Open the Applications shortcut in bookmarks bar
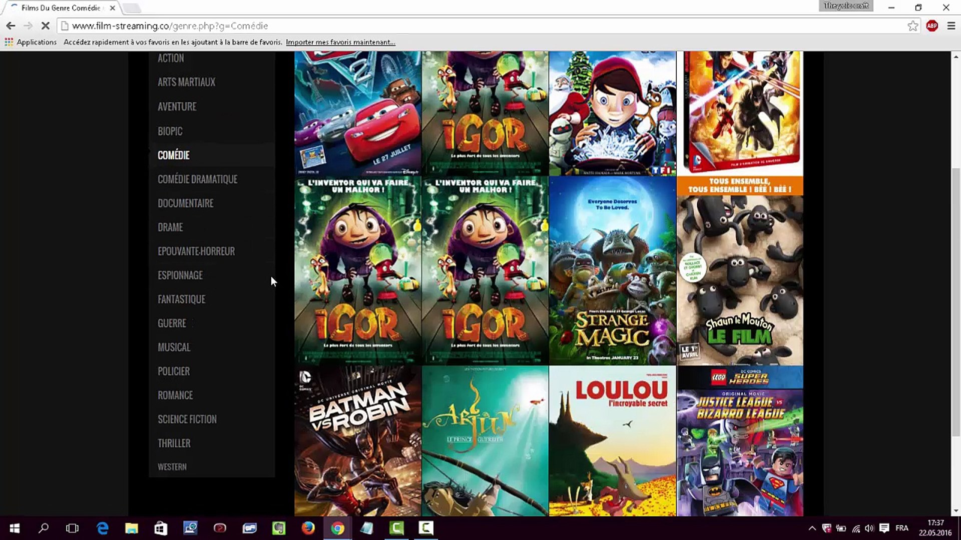Image resolution: width=961 pixels, height=540 pixels. click(31, 42)
